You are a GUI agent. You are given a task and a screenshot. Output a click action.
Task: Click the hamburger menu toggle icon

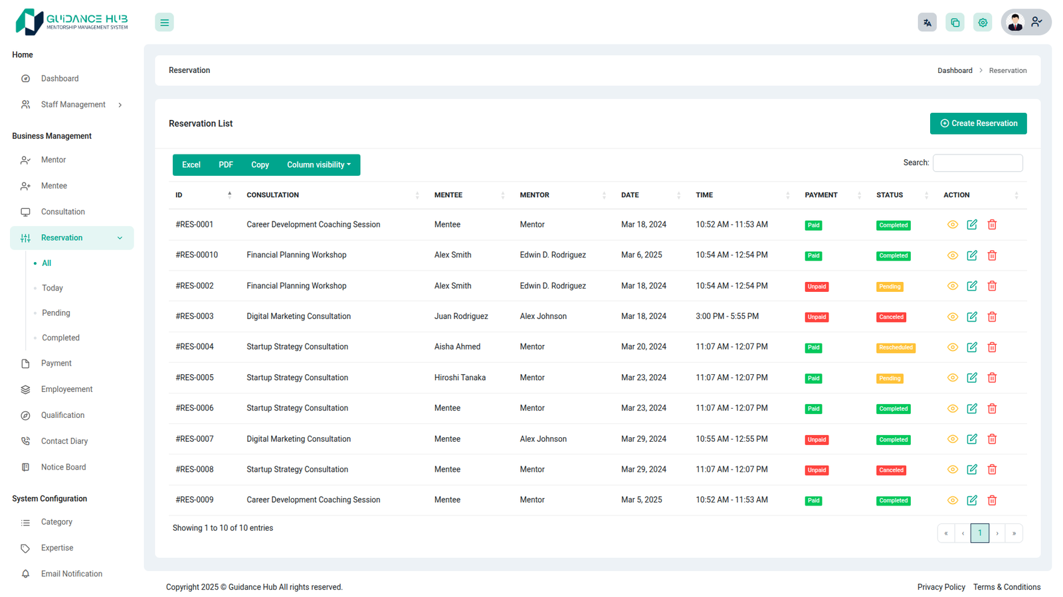(x=164, y=23)
